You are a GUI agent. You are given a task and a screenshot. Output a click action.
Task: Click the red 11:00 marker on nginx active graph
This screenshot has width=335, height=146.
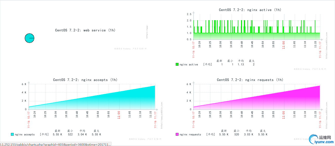[284, 44]
